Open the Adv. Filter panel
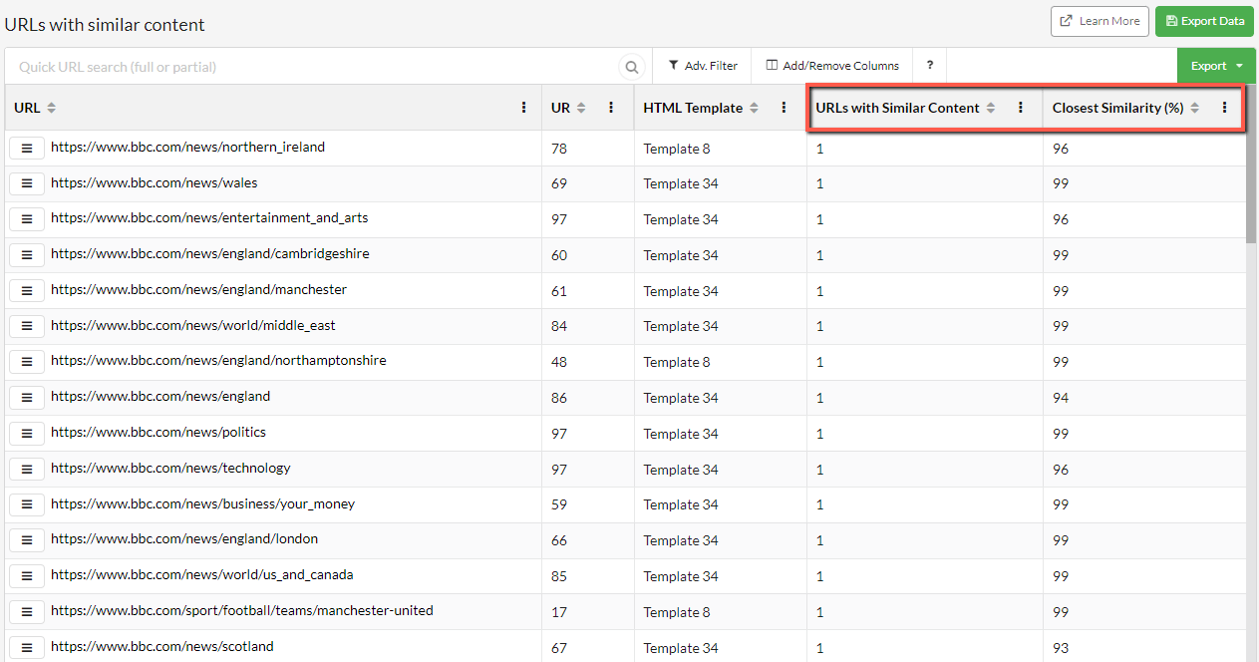Screen dimensions: 1259x662 click(703, 66)
